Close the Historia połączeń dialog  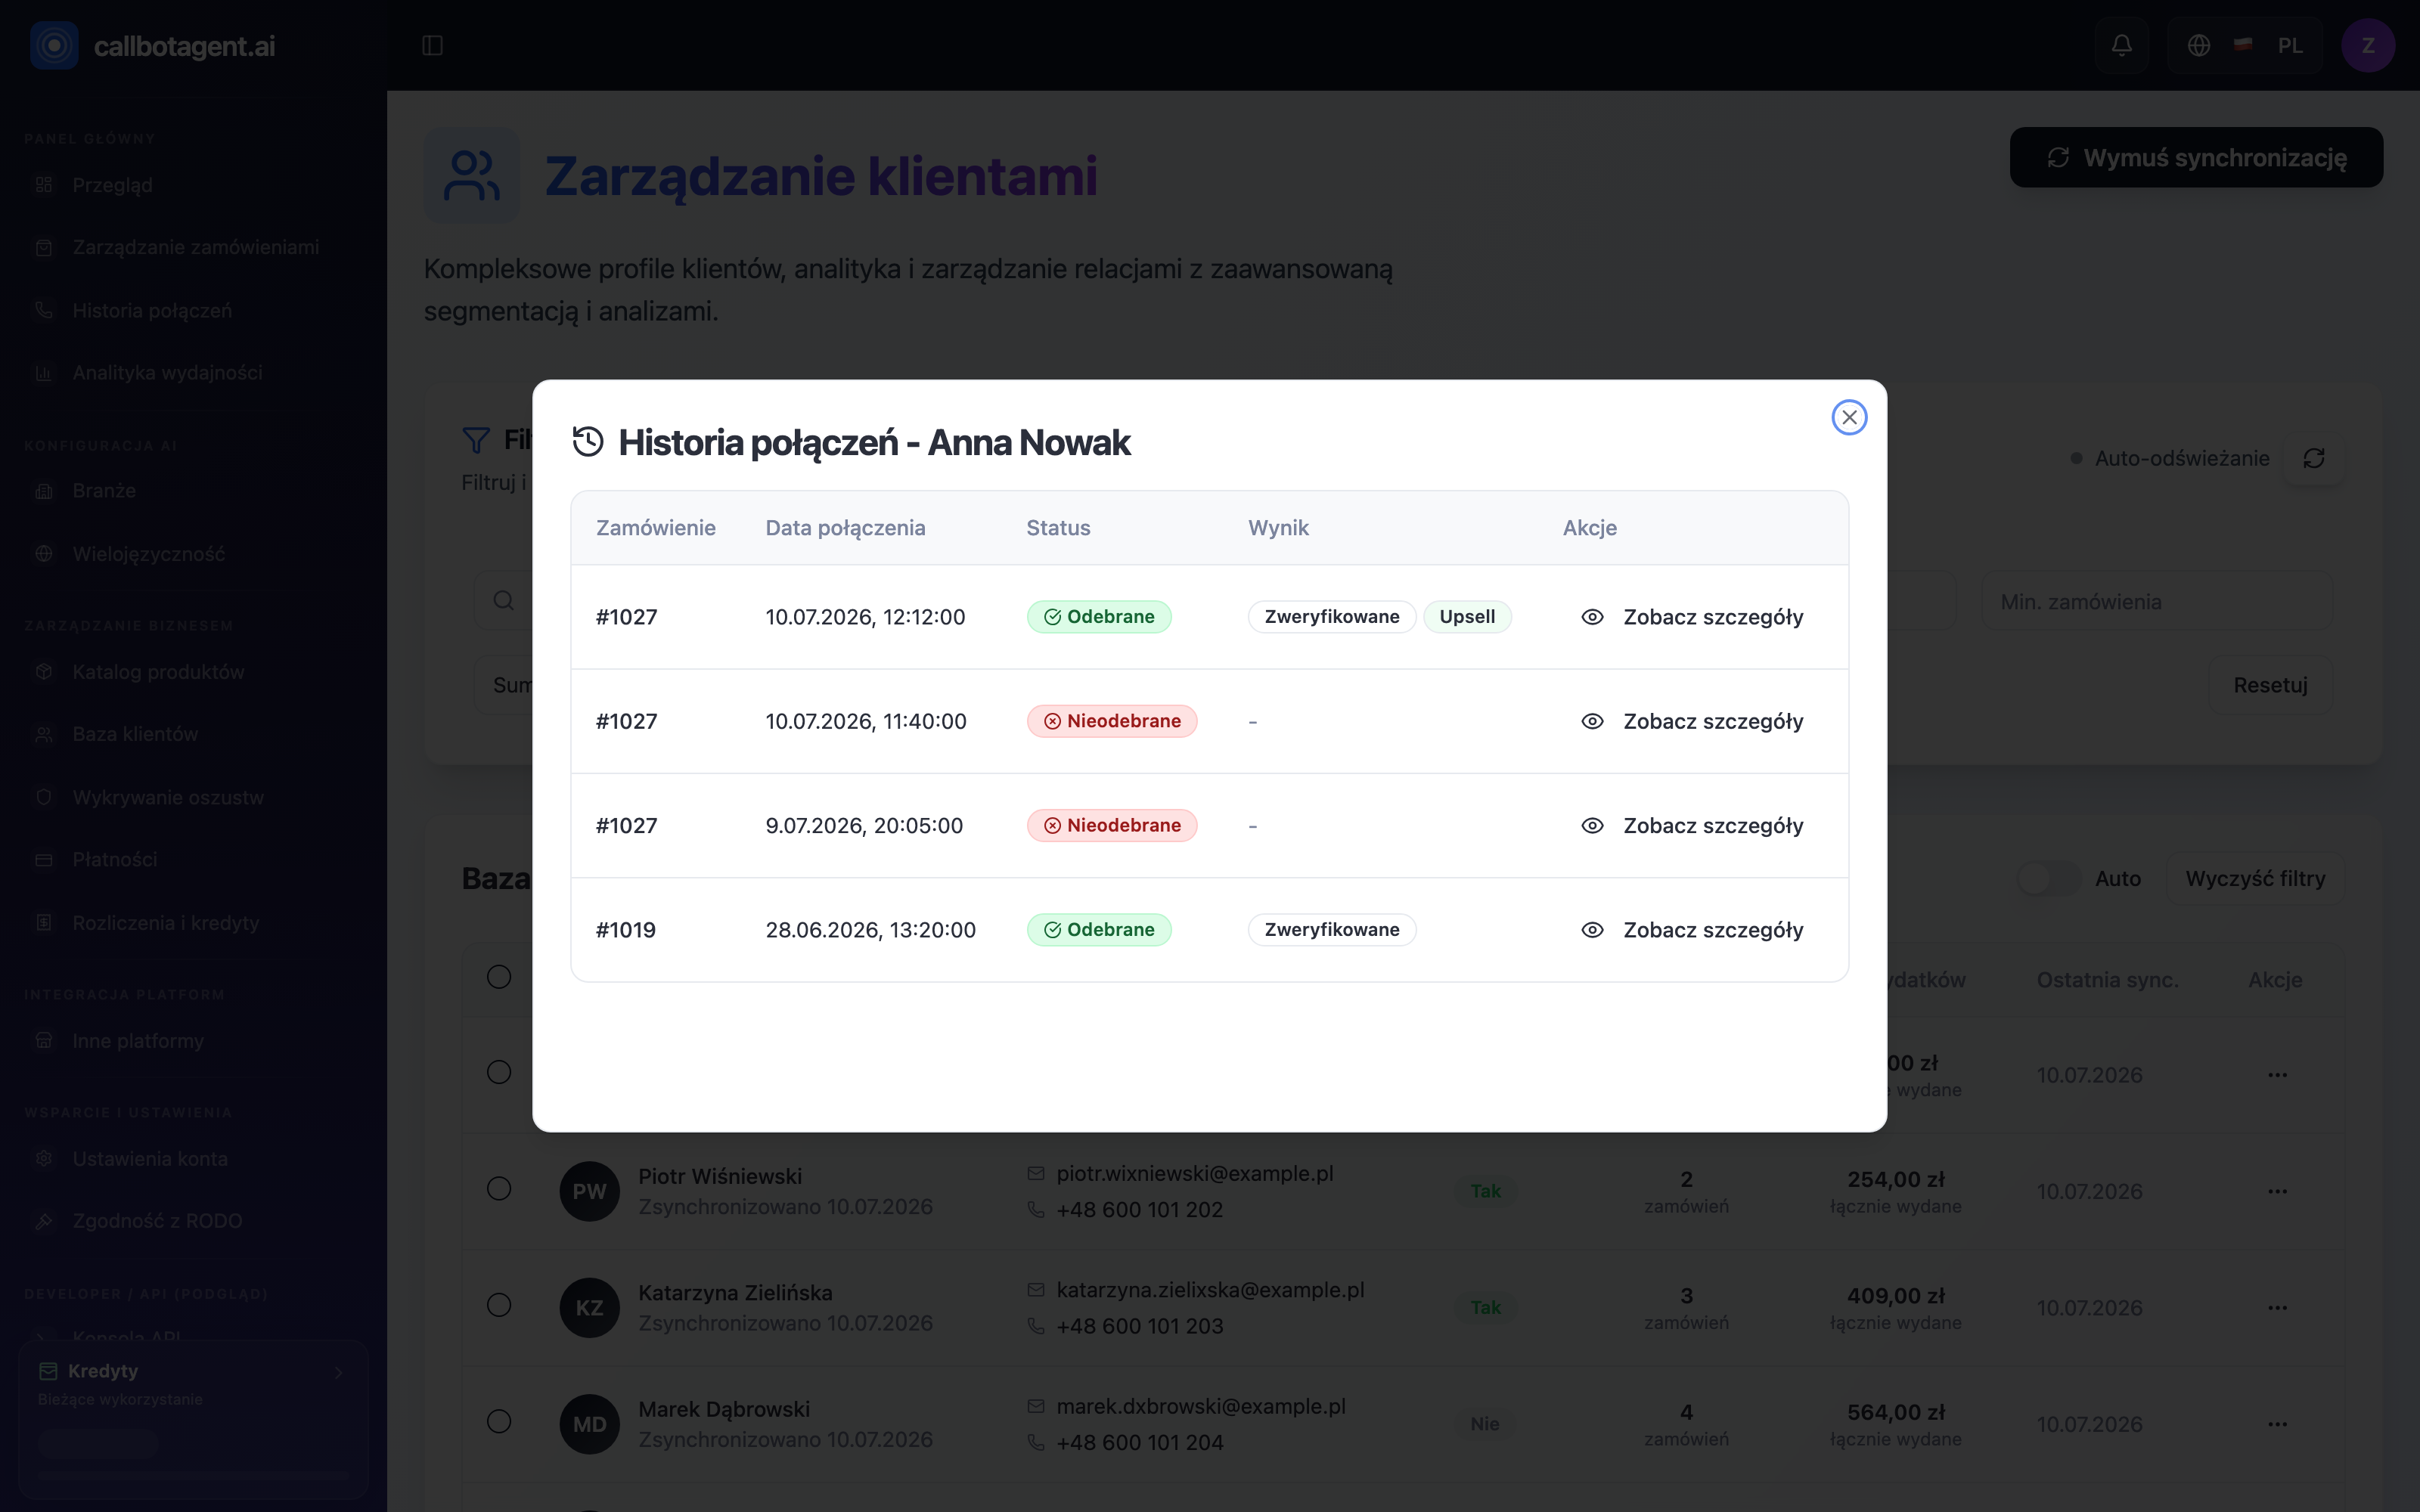[x=1849, y=417]
